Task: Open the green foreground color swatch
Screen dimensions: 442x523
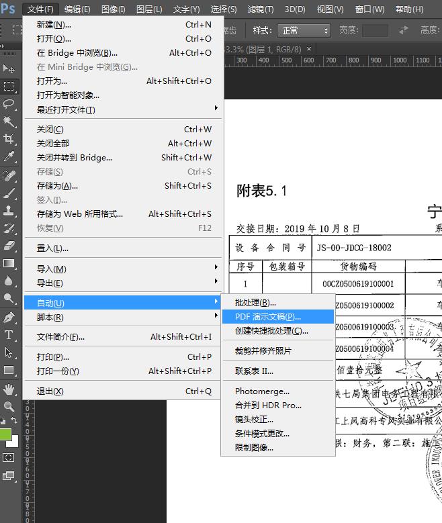Action: (x=5, y=434)
